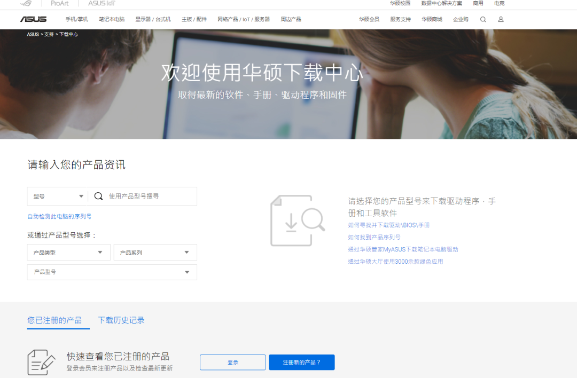Open the 电竞 top link
The image size is (577, 378).
(500, 3)
